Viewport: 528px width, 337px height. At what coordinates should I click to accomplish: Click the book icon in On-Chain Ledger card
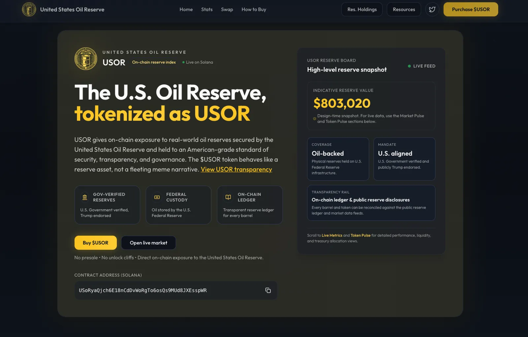click(x=228, y=197)
